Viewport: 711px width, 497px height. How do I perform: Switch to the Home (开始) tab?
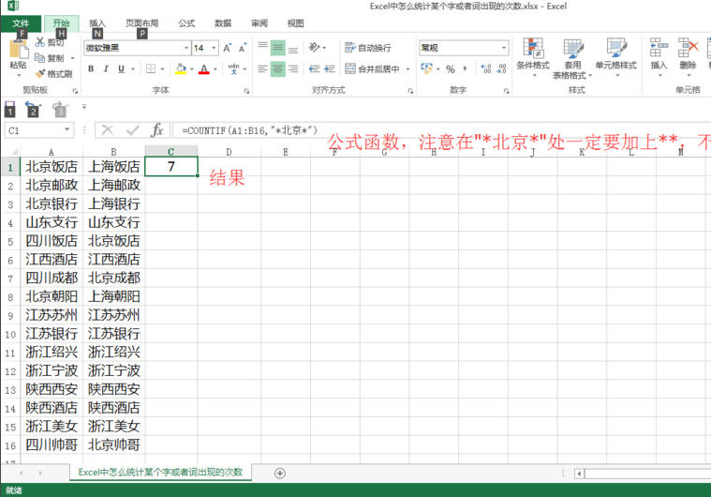click(61, 23)
